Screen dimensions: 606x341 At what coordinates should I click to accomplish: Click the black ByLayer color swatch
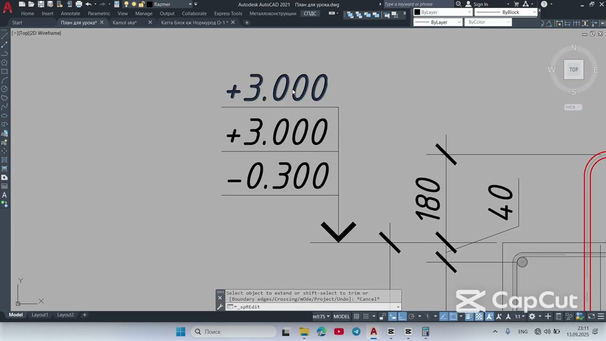click(417, 12)
